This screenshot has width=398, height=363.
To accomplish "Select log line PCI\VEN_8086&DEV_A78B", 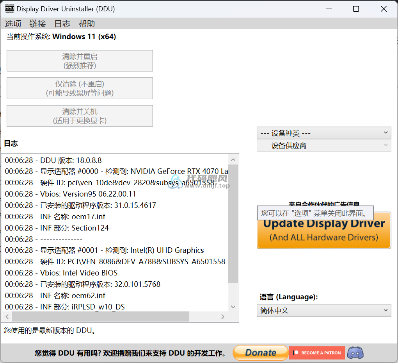I will tap(115, 261).
